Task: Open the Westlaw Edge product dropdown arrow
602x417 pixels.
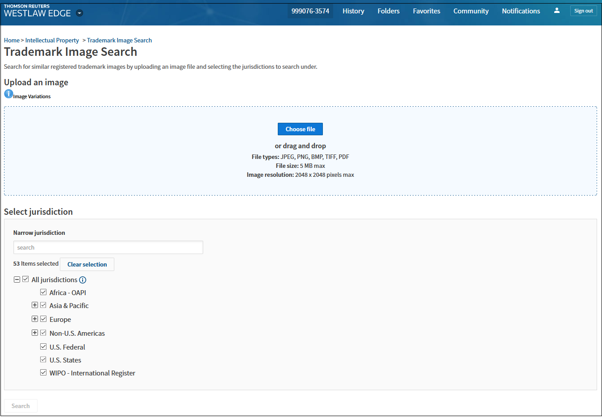Action: 79,13
